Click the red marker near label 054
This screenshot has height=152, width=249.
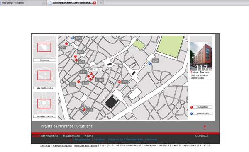coord(66,43)
